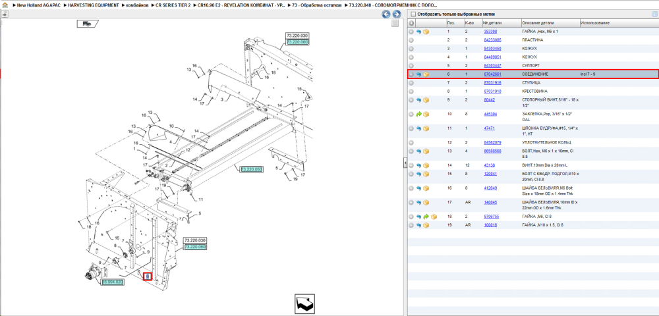Select usage text 'Incl 7 - 9'
Viewport: 659px width, 316px height.
click(588, 74)
